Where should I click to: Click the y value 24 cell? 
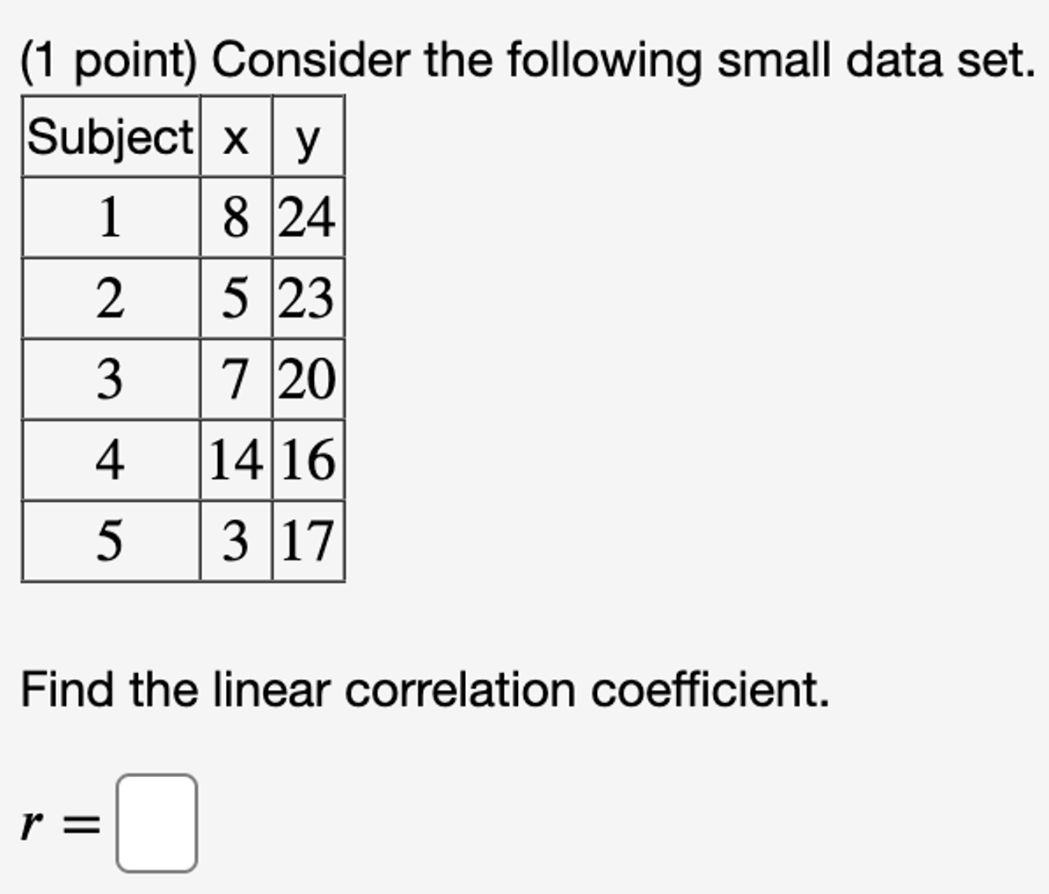(x=308, y=216)
